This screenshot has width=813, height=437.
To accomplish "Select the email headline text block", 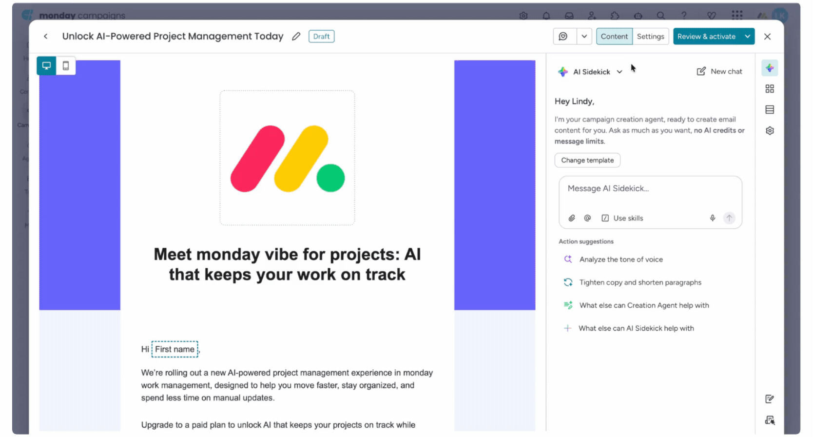I will (287, 264).
